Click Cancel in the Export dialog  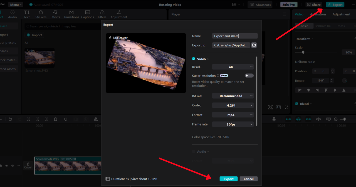[249, 179]
